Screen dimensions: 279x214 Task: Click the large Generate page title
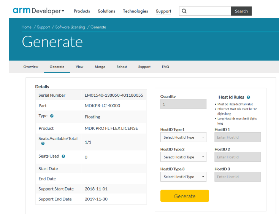[x=52, y=42]
